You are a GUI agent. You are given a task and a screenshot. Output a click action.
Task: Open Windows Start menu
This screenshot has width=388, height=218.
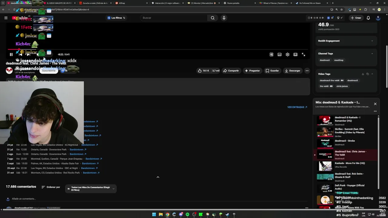[x=154, y=214]
